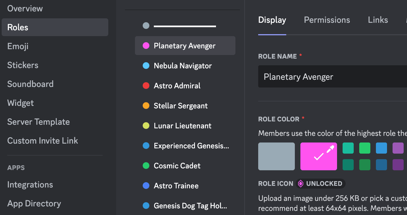Pick the bright green color swatch
407x215 pixels.
[365, 148]
